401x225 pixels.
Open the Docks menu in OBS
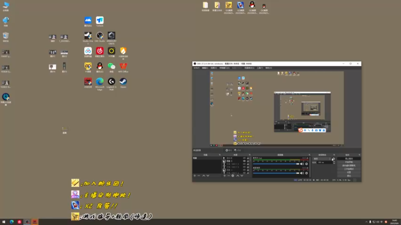(x=224, y=68)
